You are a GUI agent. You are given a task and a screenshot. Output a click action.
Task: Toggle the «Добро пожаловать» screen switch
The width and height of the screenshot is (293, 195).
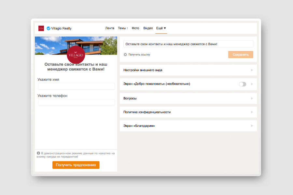[243, 84]
